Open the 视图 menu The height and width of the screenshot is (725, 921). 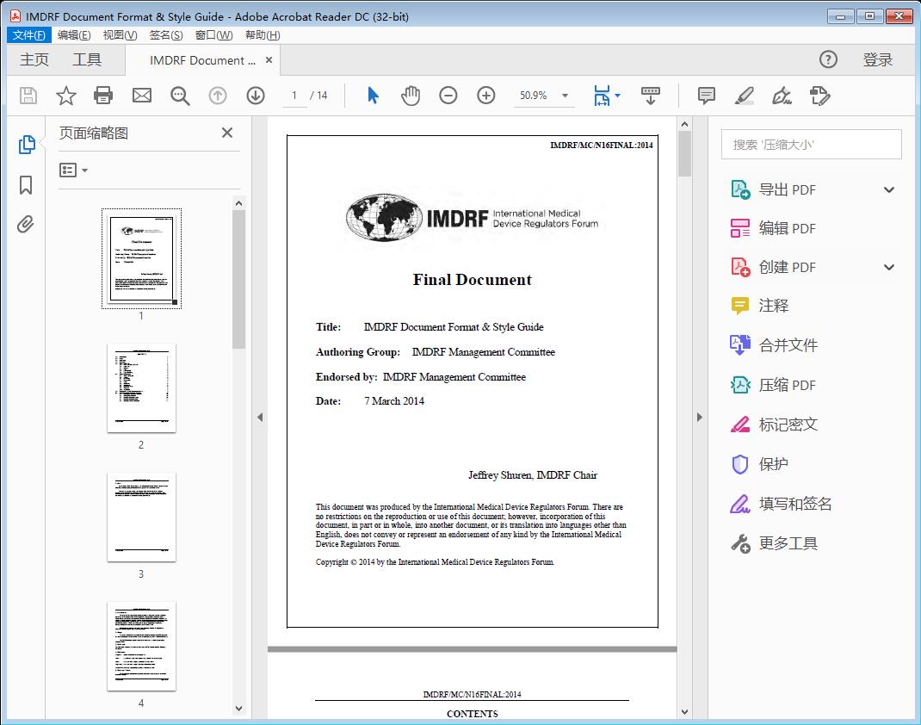tap(120, 34)
